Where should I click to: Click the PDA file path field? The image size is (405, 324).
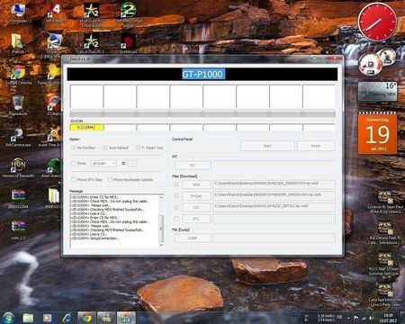[x=274, y=184]
